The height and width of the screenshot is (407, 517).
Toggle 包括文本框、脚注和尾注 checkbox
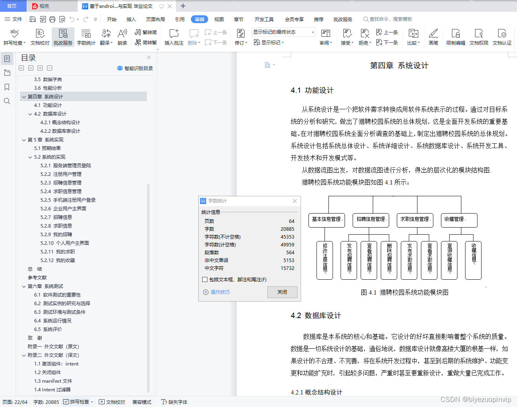coord(205,280)
